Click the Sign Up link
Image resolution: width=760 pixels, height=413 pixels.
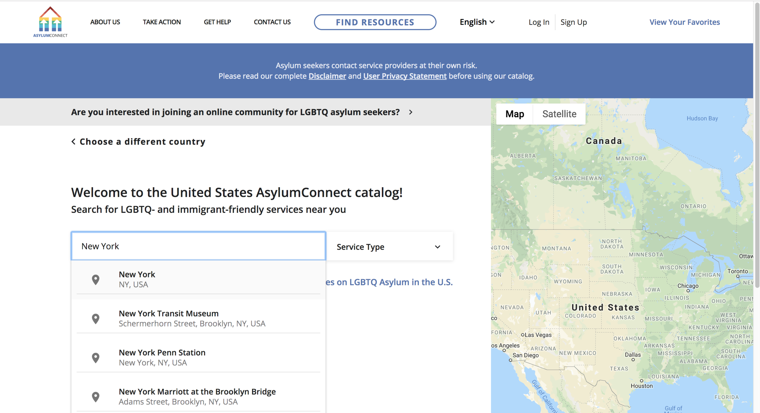(x=574, y=22)
